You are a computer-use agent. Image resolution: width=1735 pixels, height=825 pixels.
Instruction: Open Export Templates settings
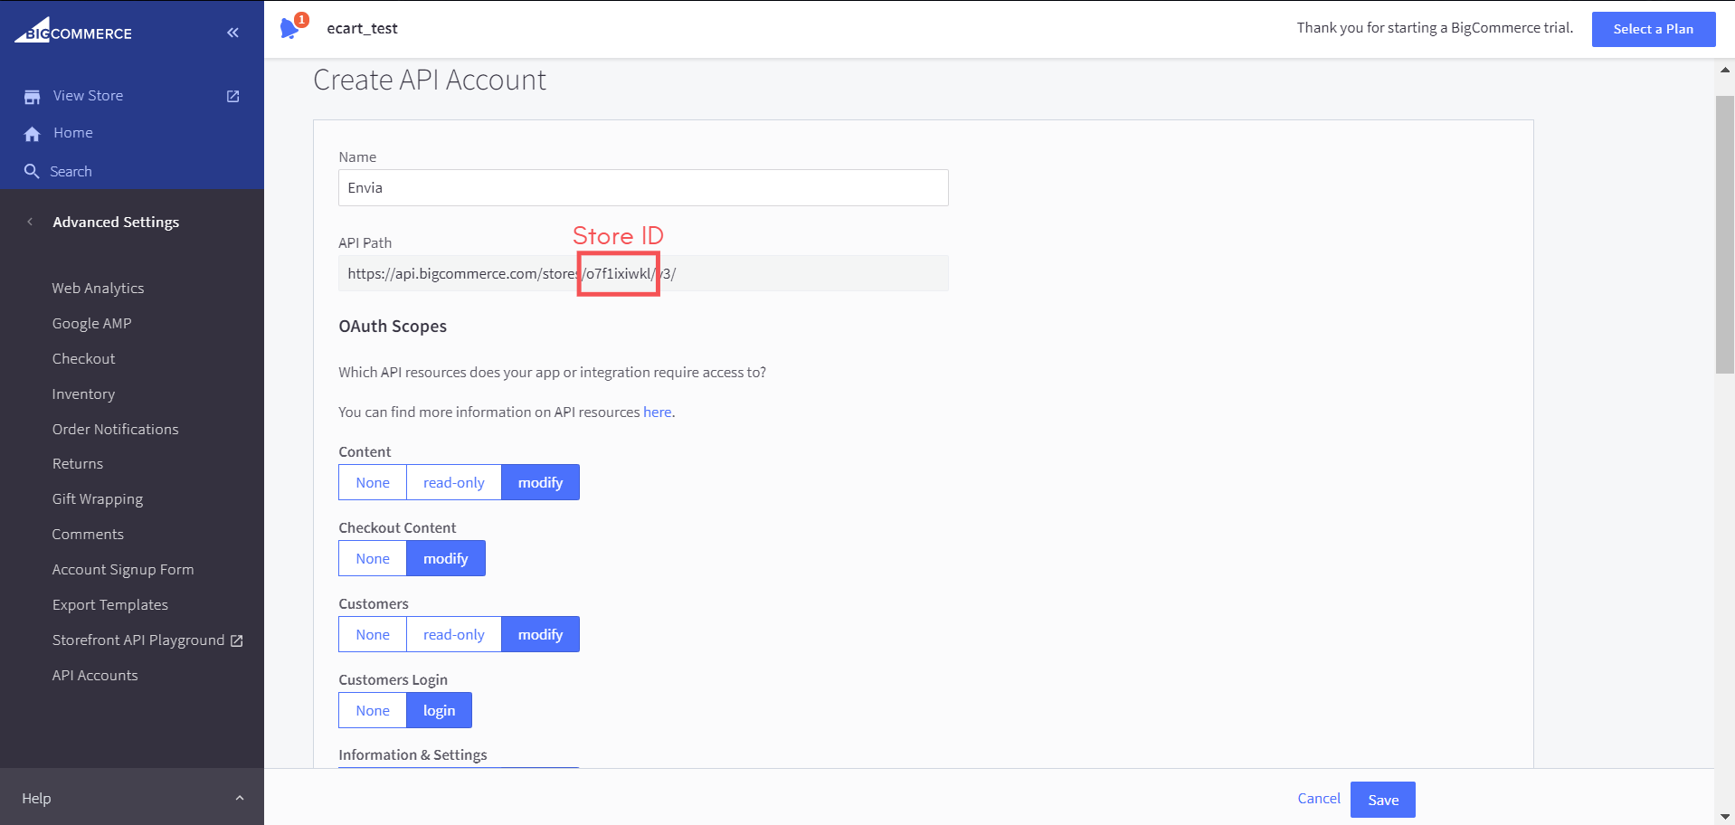point(110,605)
